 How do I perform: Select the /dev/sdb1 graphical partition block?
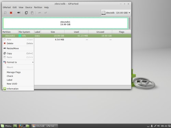[65, 23]
